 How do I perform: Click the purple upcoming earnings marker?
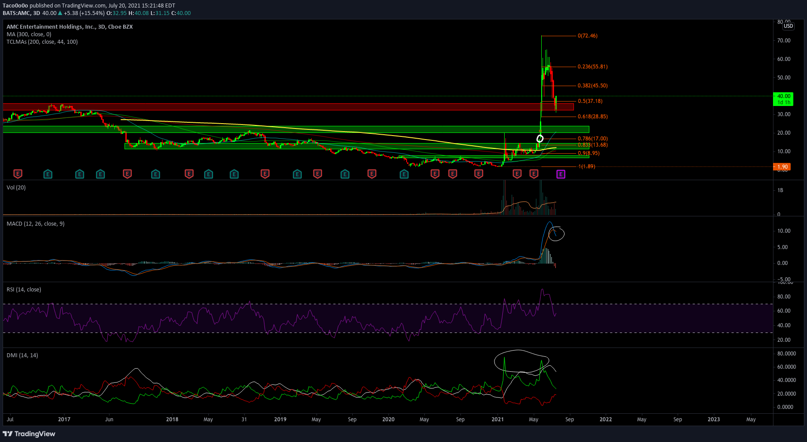pos(561,174)
